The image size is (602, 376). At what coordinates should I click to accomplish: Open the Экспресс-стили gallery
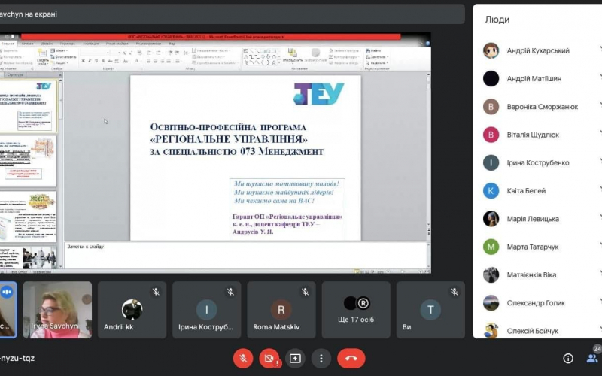click(x=315, y=56)
